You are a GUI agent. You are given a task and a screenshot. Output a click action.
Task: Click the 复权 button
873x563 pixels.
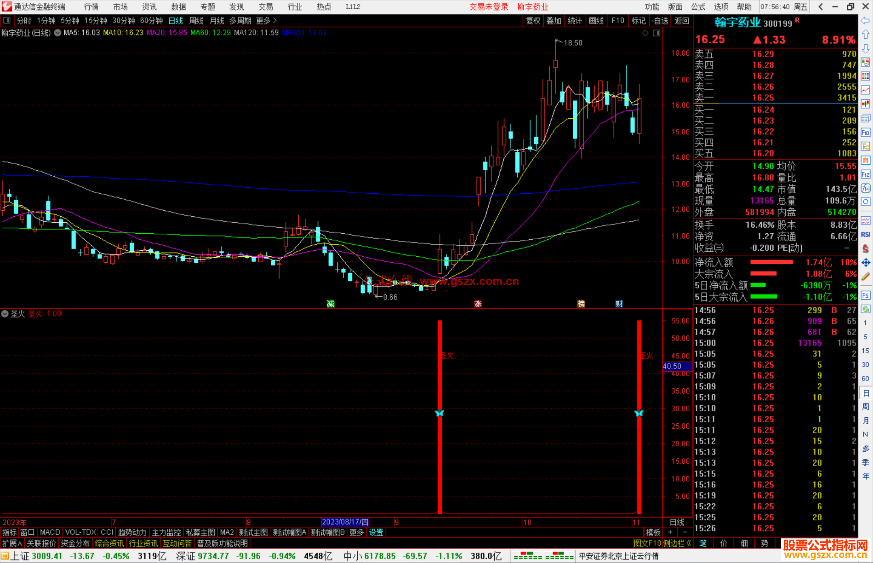tap(533, 21)
